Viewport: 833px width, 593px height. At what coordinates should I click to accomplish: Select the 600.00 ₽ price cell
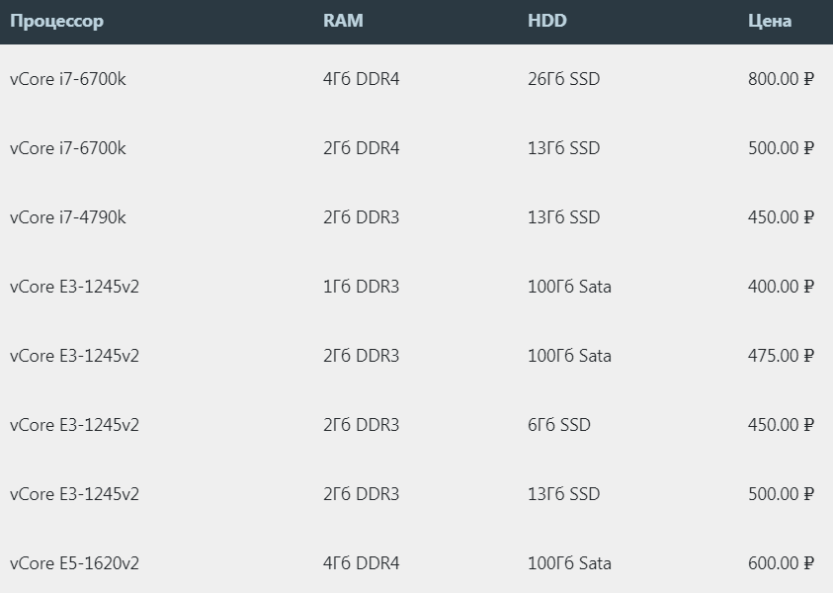(781, 563)
